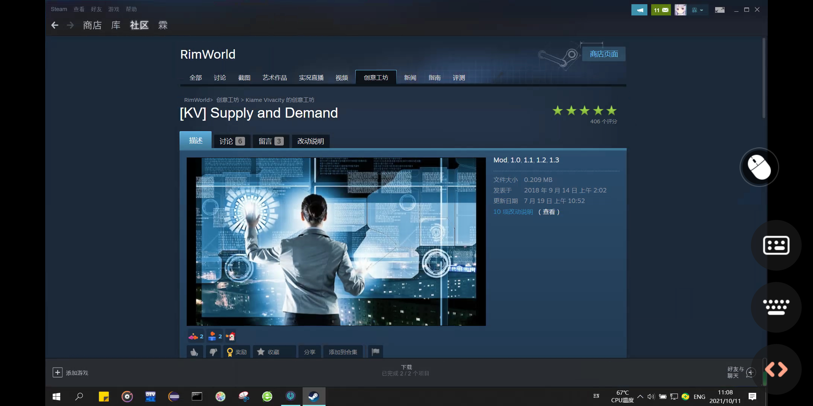Screen dimensions: 813x406
Task: Click 添加游戏 add game plus button
Action: tap(57, 373)
